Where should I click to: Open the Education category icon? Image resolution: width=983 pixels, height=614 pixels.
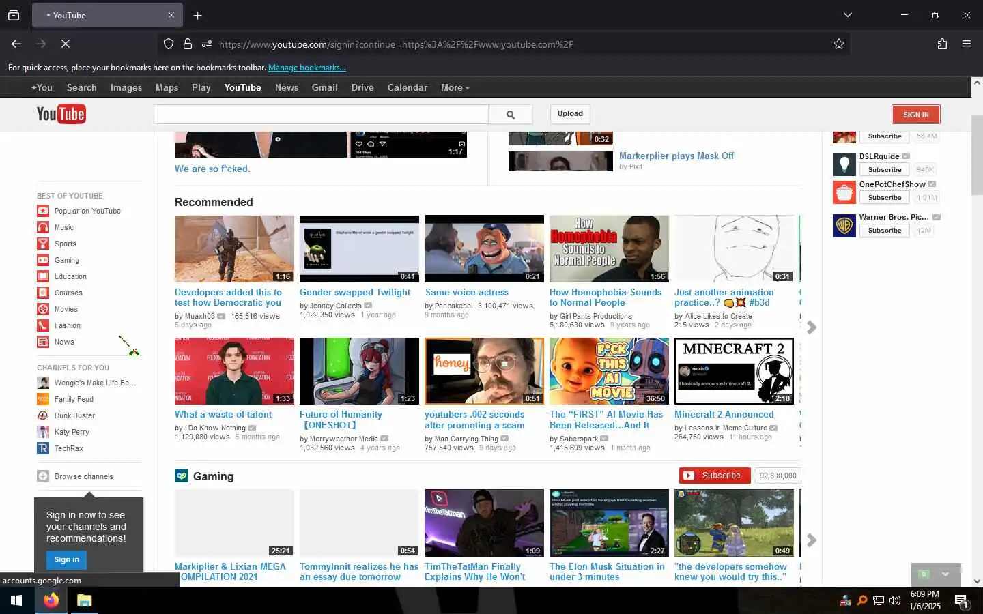(x=43, y=276)
